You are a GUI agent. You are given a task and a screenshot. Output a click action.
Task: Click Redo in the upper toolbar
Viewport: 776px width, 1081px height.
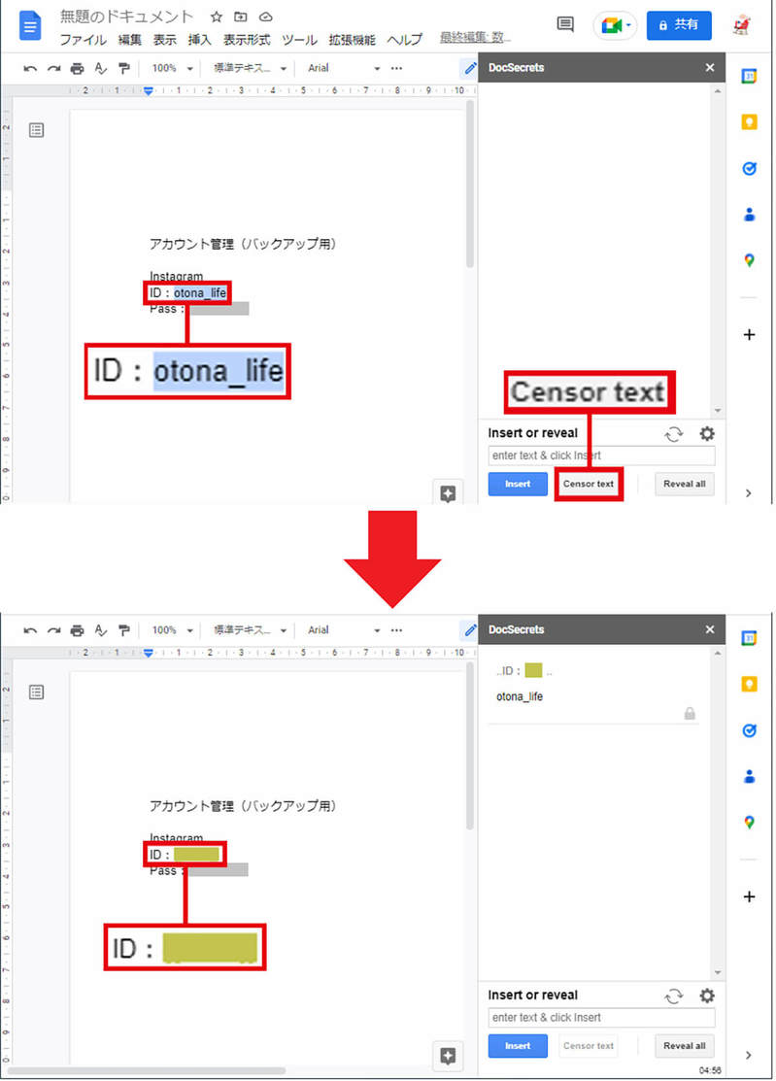pyautogui.click(x=53, y=68)
